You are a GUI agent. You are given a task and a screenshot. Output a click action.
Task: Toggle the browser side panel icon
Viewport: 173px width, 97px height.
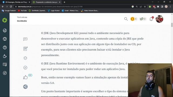[162, 6]
